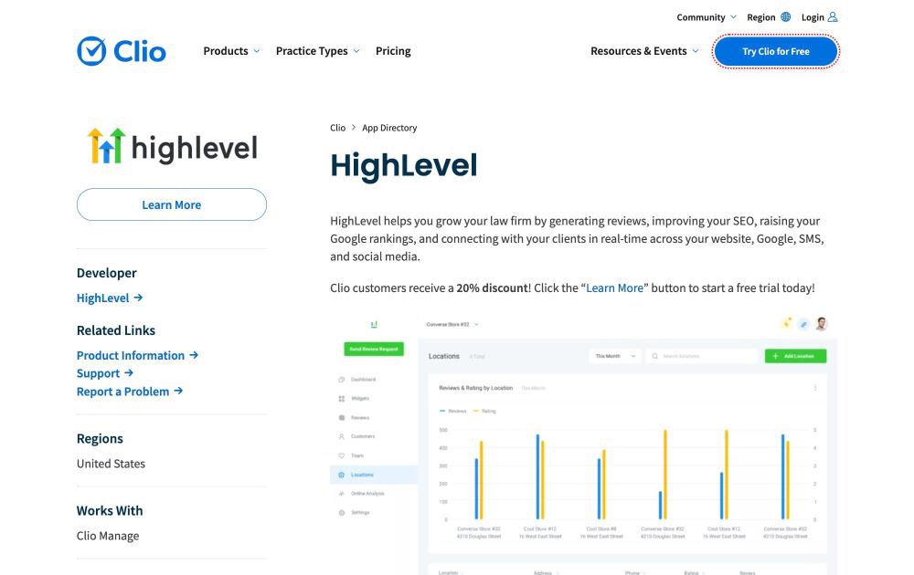Screen dimensions: 914x575
Task: Click the Learn More outlined button
Action: (172, 204)
